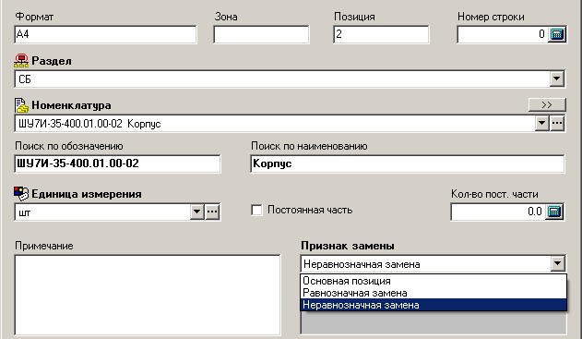582x339 pixels.
Task: Click the >> expand button
Action: (547, 104)
